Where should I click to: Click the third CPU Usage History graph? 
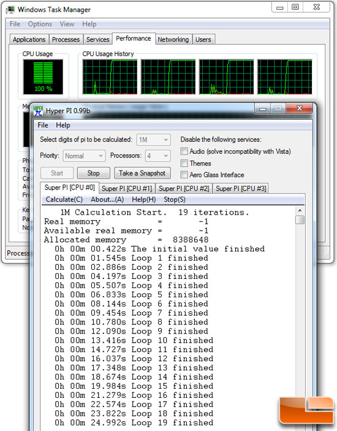click(226, 77)
